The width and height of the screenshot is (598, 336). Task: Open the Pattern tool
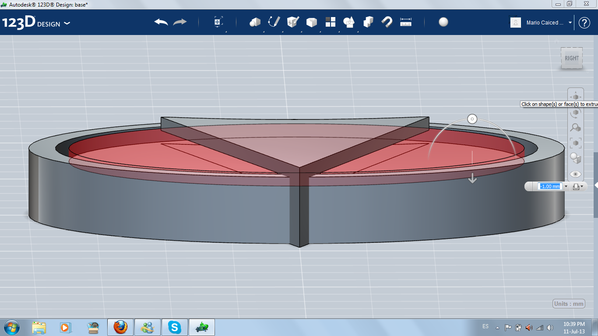click(x=331, y=22)
